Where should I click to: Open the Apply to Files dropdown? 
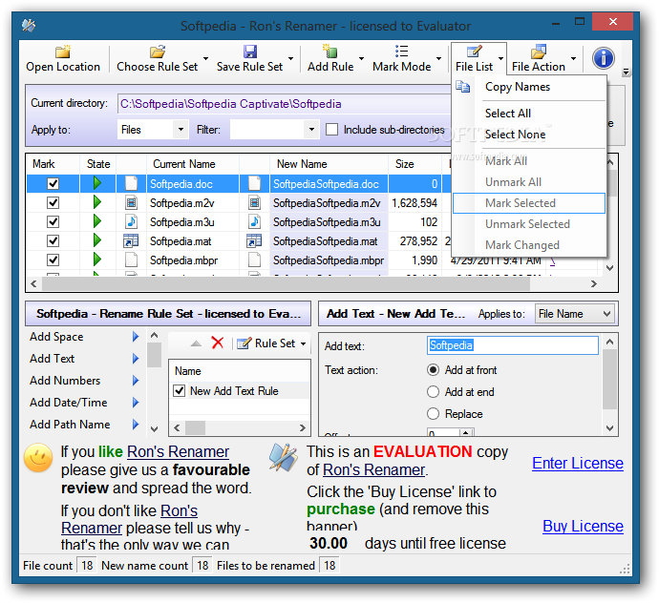coord(181,130)
